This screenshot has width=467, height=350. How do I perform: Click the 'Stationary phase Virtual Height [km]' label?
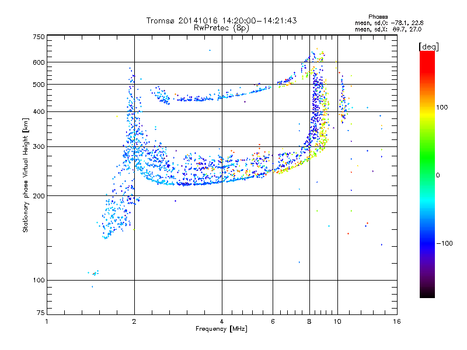(26, 176)
